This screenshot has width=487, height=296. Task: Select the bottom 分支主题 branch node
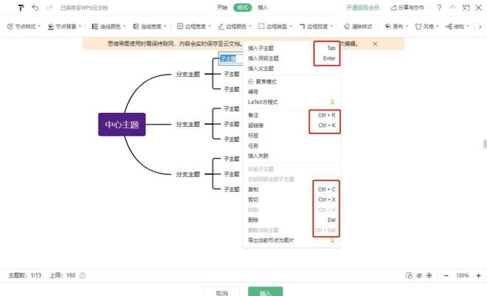(x=188, y=174)
